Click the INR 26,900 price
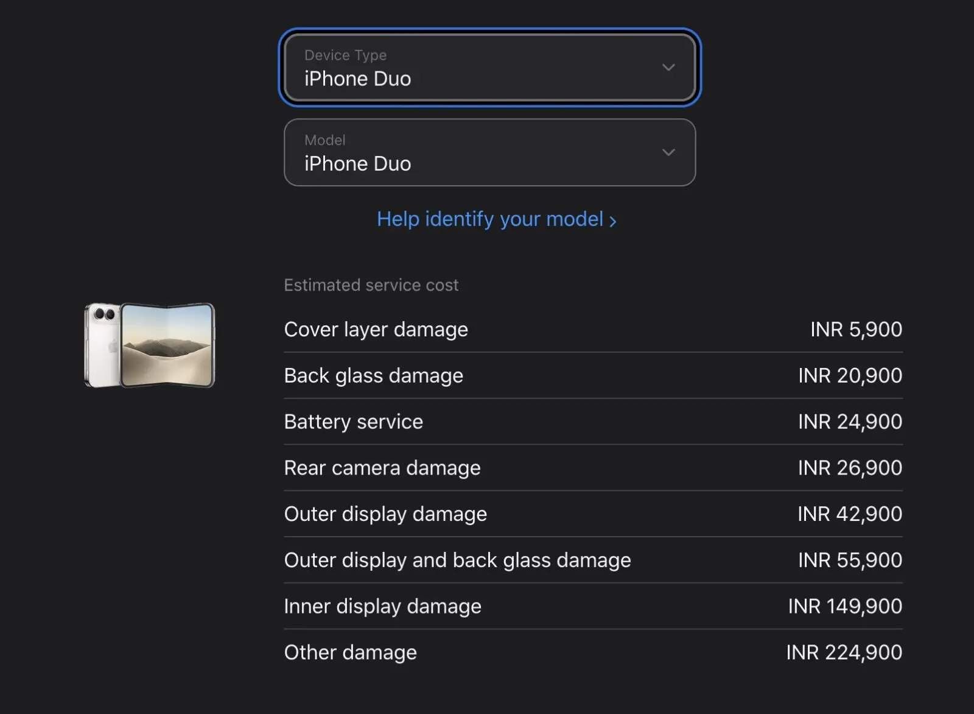The width and height of the screenshot is (974, 714). (850, 468)
